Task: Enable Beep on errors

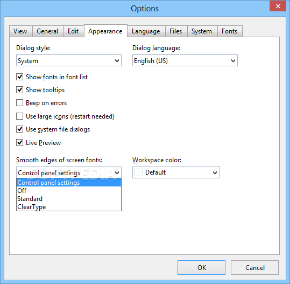Action: pos(19,103)
